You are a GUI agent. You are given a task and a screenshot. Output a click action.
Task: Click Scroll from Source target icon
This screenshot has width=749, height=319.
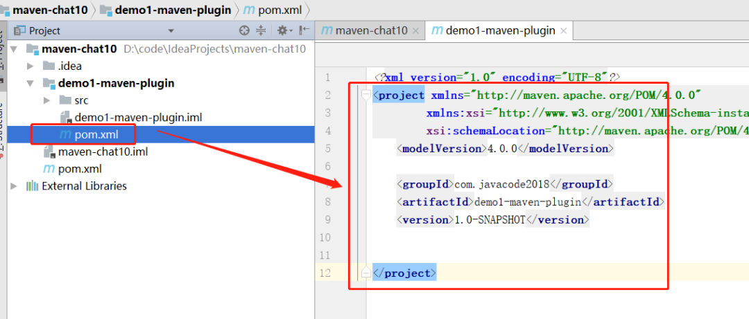244,30
